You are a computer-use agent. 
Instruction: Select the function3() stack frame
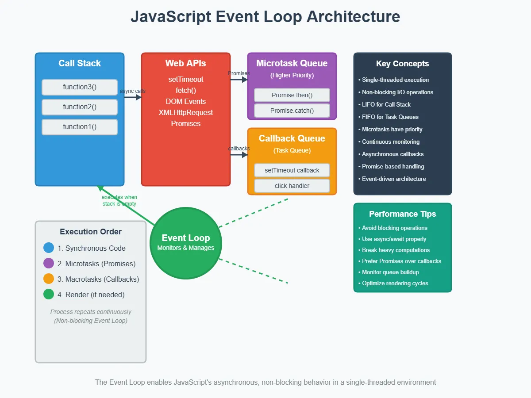pos(80,87)
